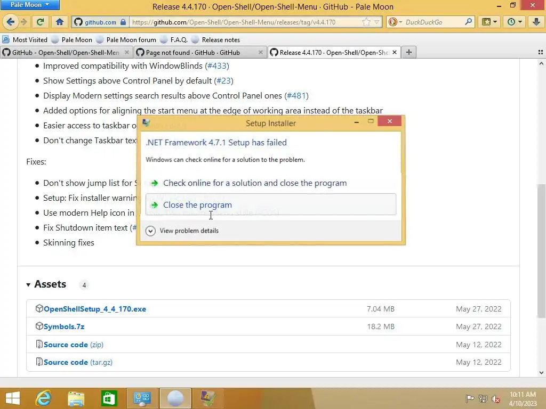Viewport: 546px width, 409px height.
Task: Open the Pale Moon application menu
Action: point(30,5)
